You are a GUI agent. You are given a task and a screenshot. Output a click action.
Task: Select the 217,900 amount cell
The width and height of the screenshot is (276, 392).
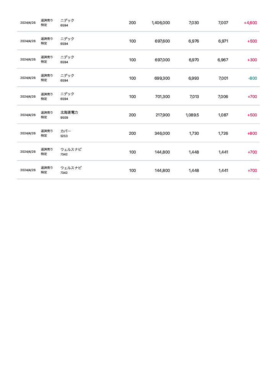[163, 115]
